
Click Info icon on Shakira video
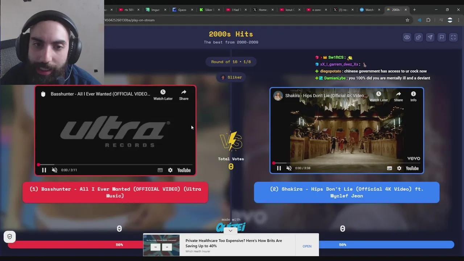[413, 96]
